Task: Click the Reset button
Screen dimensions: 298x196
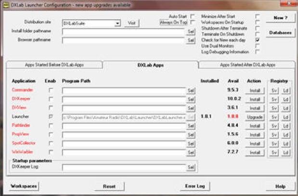Action: (x=109, y=186)
